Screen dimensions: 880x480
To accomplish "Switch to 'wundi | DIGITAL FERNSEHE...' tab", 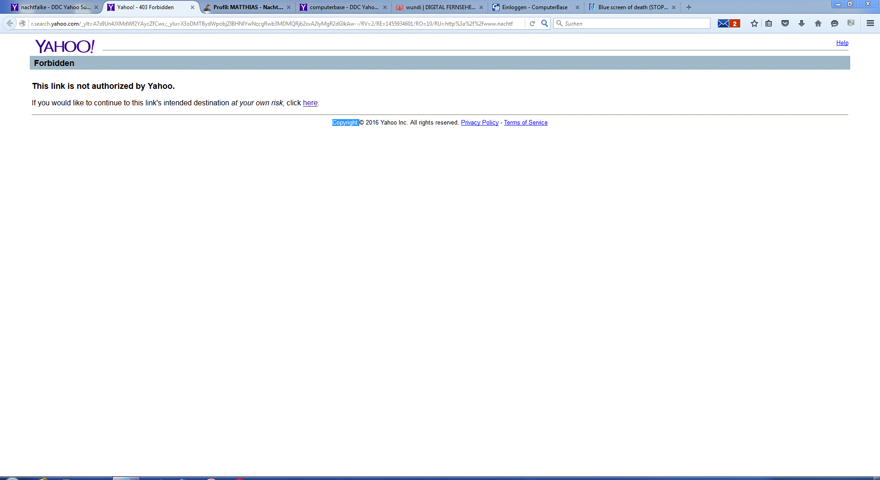I will [440, 7].
